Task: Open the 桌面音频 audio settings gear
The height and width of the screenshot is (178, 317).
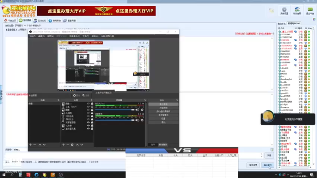Action: (x=142, y=120)
